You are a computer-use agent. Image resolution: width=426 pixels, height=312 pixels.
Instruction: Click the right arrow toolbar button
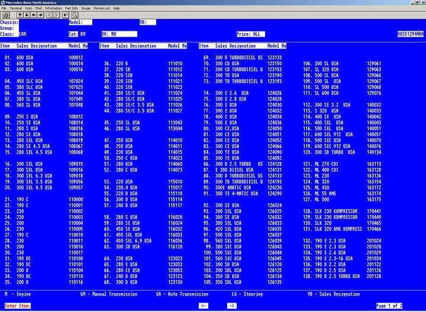(x=40, y=15)
